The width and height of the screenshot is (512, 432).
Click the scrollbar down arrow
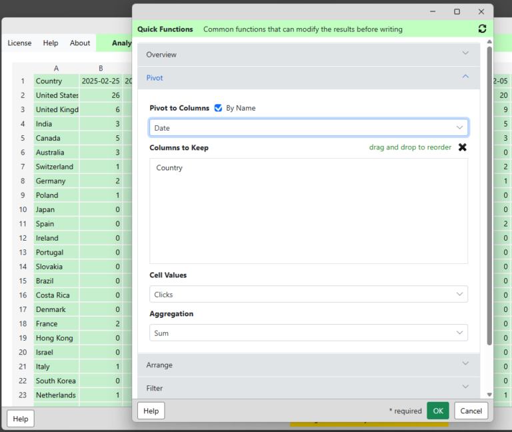tap(489, 395)
